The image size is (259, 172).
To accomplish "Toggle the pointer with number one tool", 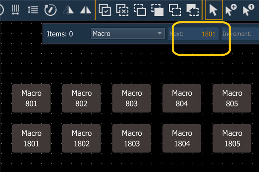I will (x=248, y=10).
